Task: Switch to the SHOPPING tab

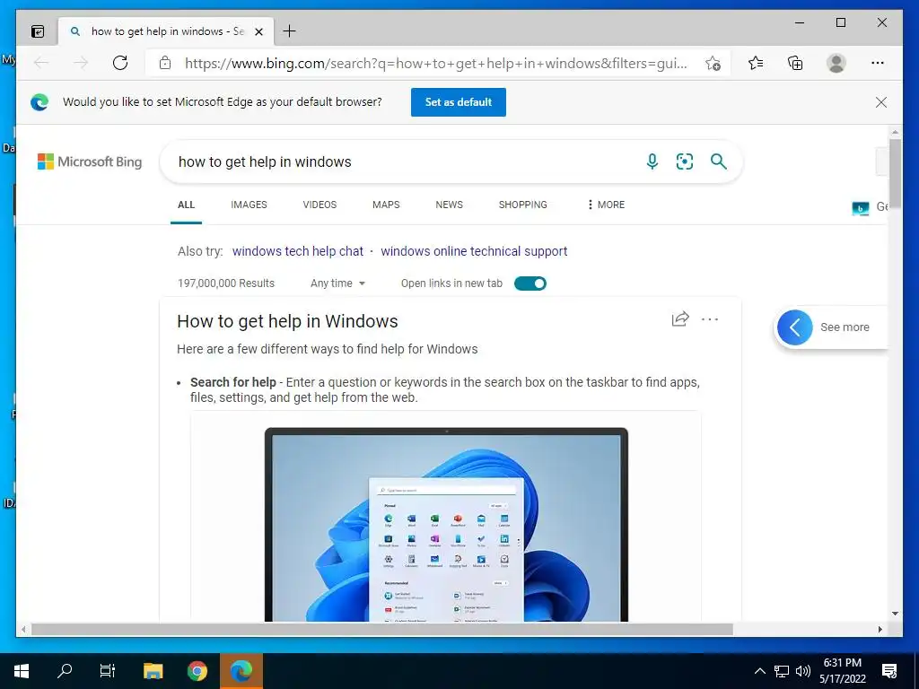Action: [x=523, y=205]
